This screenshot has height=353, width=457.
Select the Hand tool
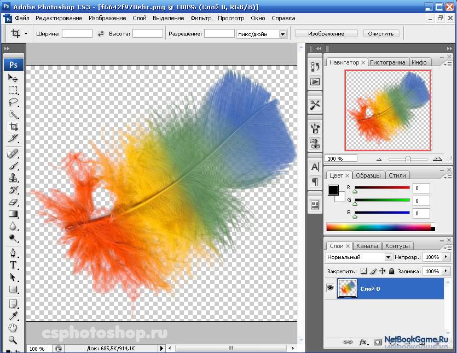[13, 328]
